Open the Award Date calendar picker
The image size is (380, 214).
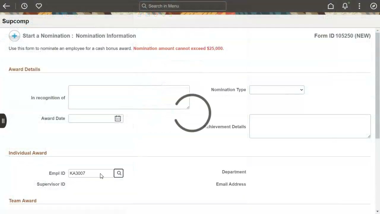click(x=118, y=118)
